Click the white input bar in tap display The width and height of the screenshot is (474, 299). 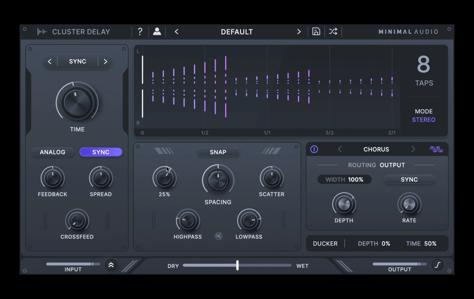(x=143, y=87)
